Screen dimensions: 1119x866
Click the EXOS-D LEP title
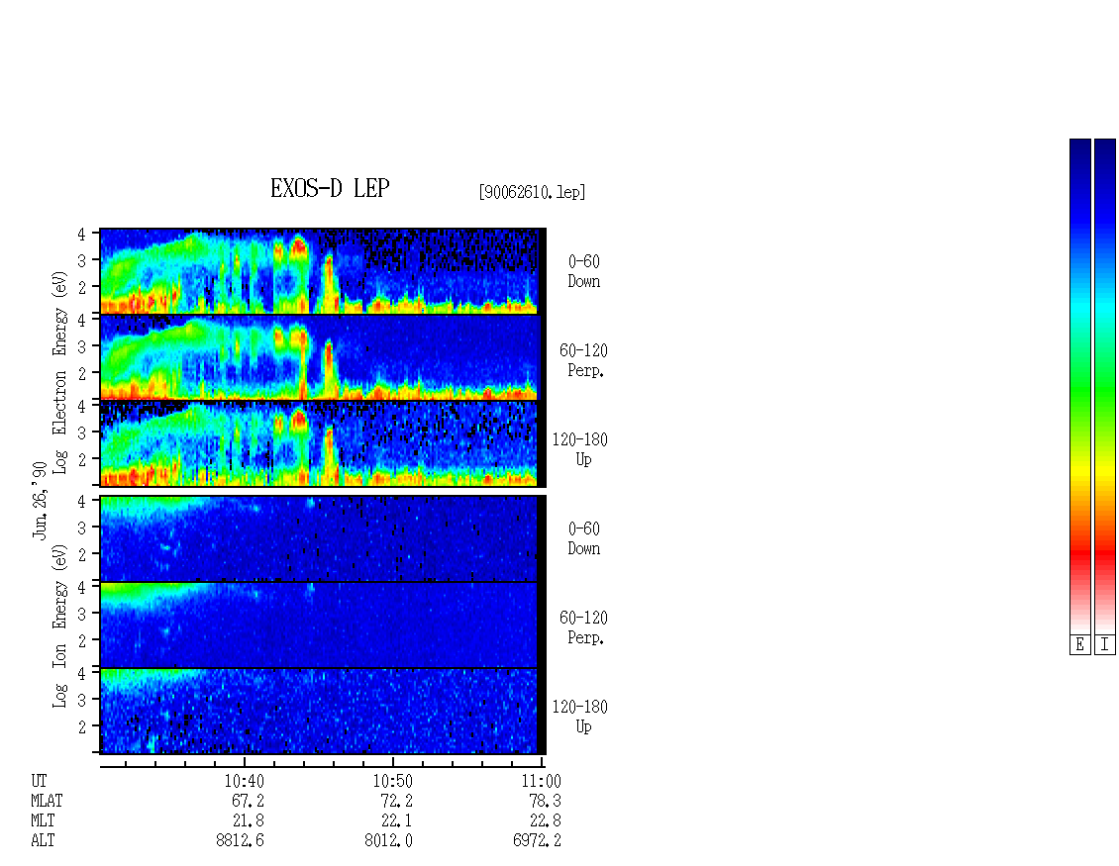point(330,188)
